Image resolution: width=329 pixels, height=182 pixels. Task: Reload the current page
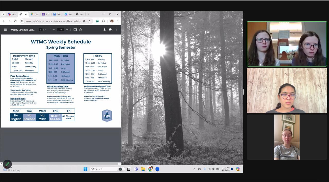coord(15,21)
